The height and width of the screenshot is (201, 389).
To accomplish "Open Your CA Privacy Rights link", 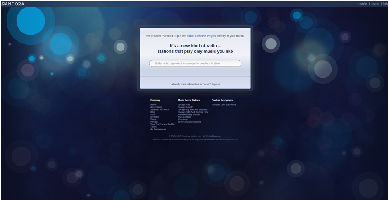I will 162,124.
